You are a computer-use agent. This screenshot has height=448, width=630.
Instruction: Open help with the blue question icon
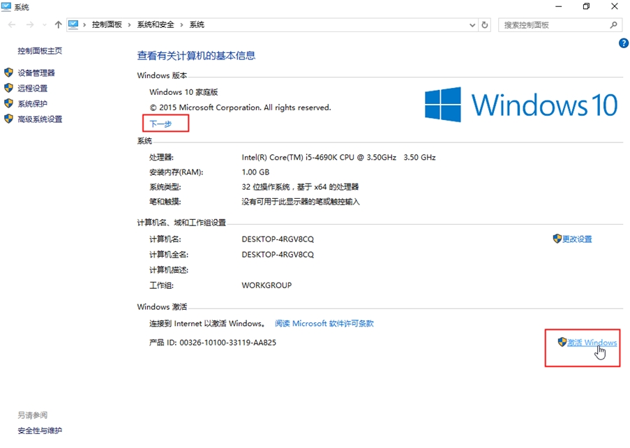pos(624,43)
